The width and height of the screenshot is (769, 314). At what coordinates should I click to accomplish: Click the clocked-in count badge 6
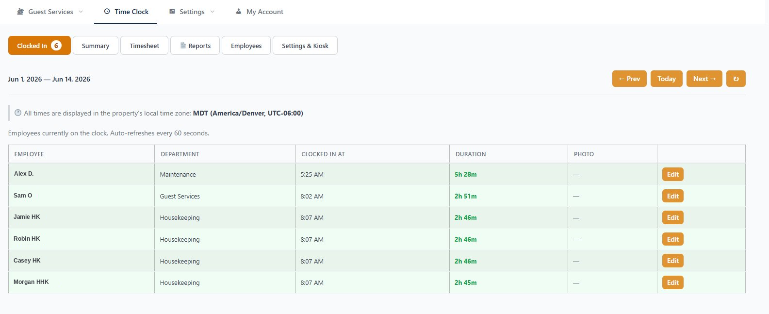coord(56,46)
